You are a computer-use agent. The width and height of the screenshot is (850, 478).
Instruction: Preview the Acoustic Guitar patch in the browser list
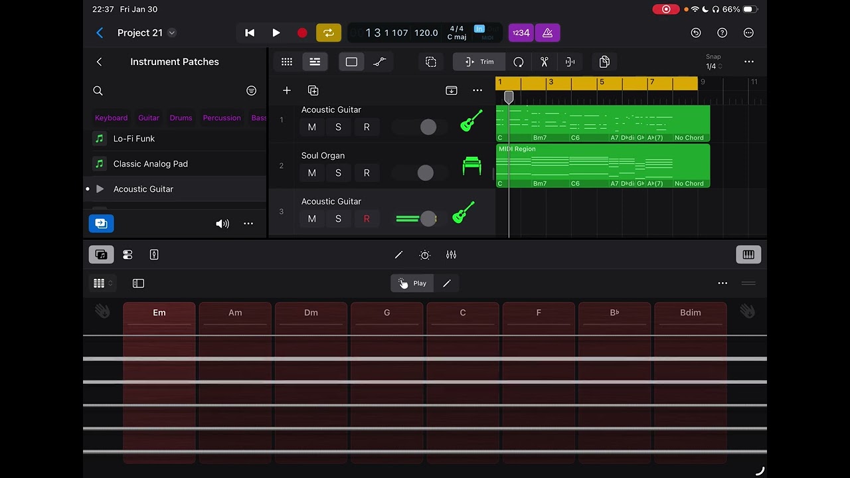coord(100,189)
